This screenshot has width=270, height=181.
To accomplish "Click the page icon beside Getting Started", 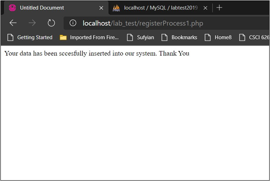I will tap(10, 37).
